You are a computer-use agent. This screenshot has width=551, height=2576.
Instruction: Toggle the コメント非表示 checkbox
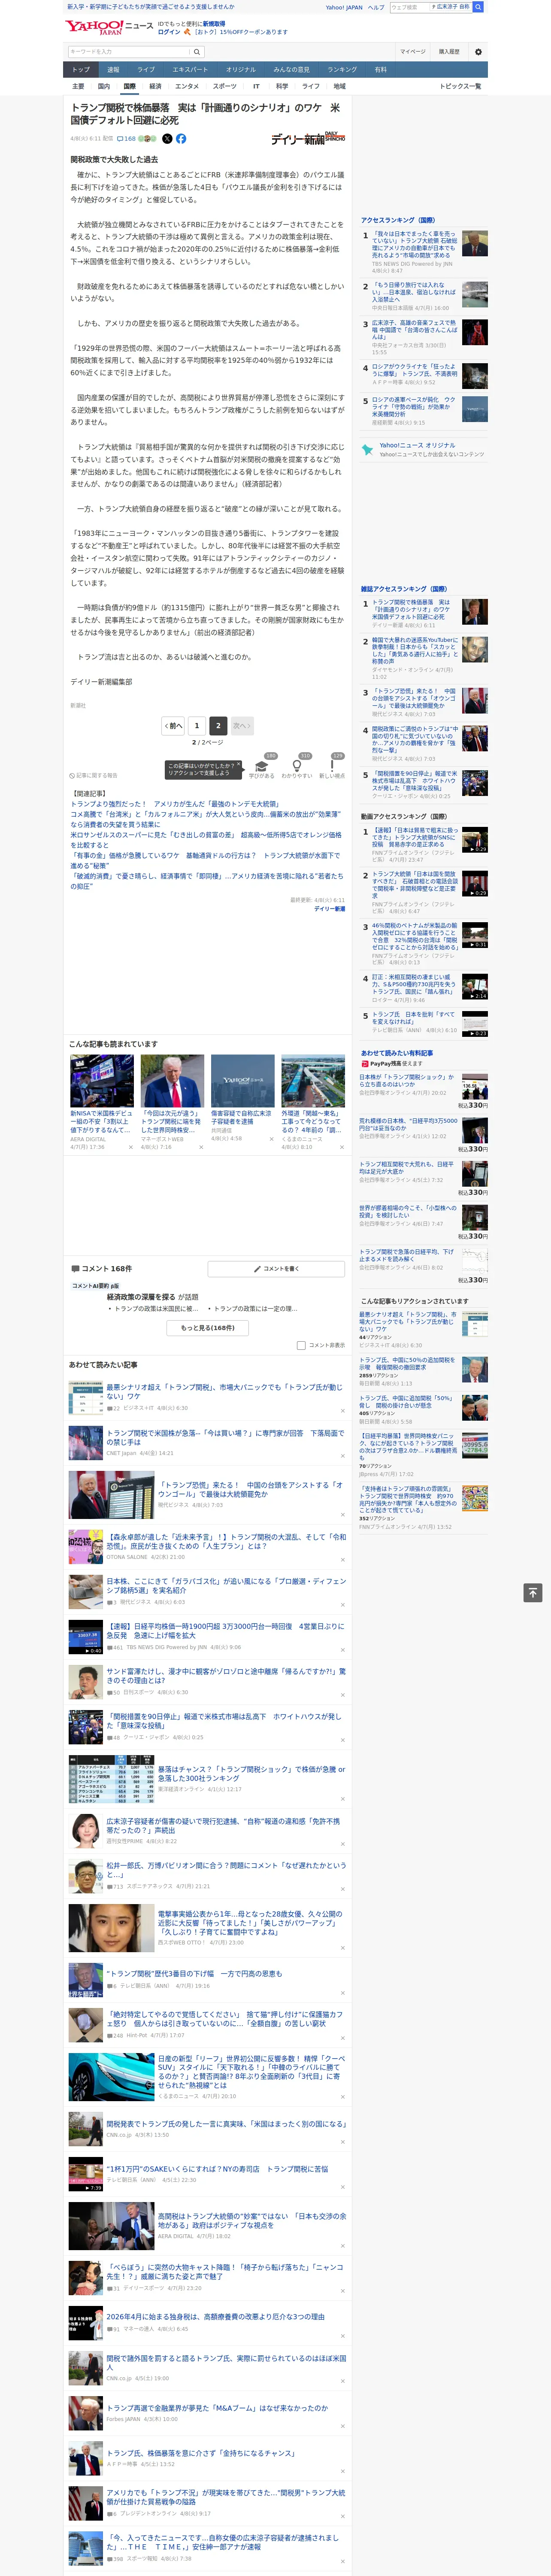(x=301, y=1345)
